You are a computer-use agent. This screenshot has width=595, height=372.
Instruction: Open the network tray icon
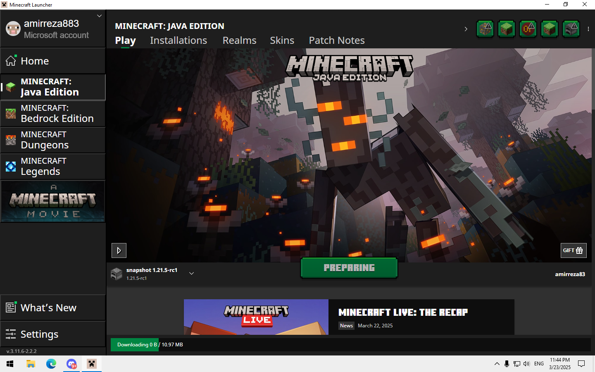pos(516,364)
